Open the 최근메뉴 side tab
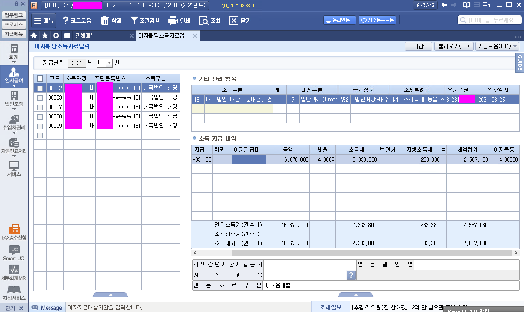This screenshot has width=524, height=312. (14, 34)
